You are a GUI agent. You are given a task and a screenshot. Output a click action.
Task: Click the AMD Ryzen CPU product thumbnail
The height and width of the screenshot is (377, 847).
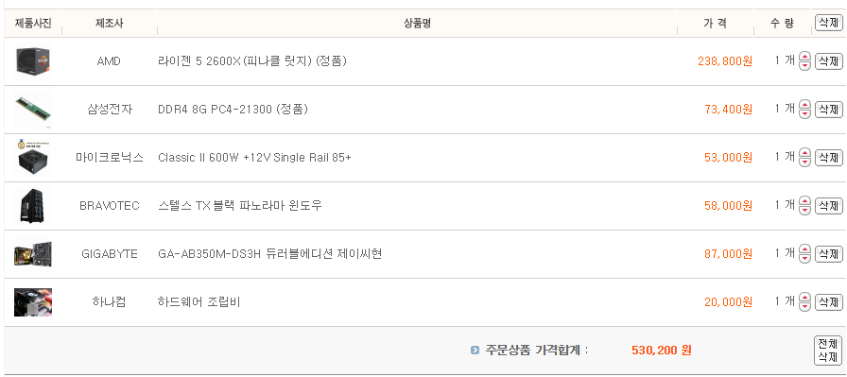coord(33,61)
